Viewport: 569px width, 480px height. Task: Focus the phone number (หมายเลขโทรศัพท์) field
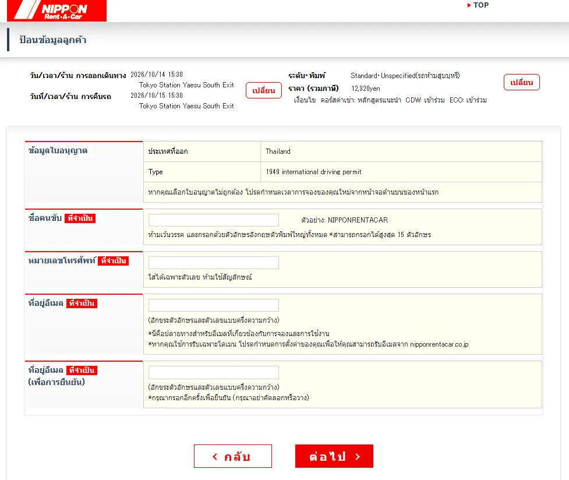click(214, 263)
